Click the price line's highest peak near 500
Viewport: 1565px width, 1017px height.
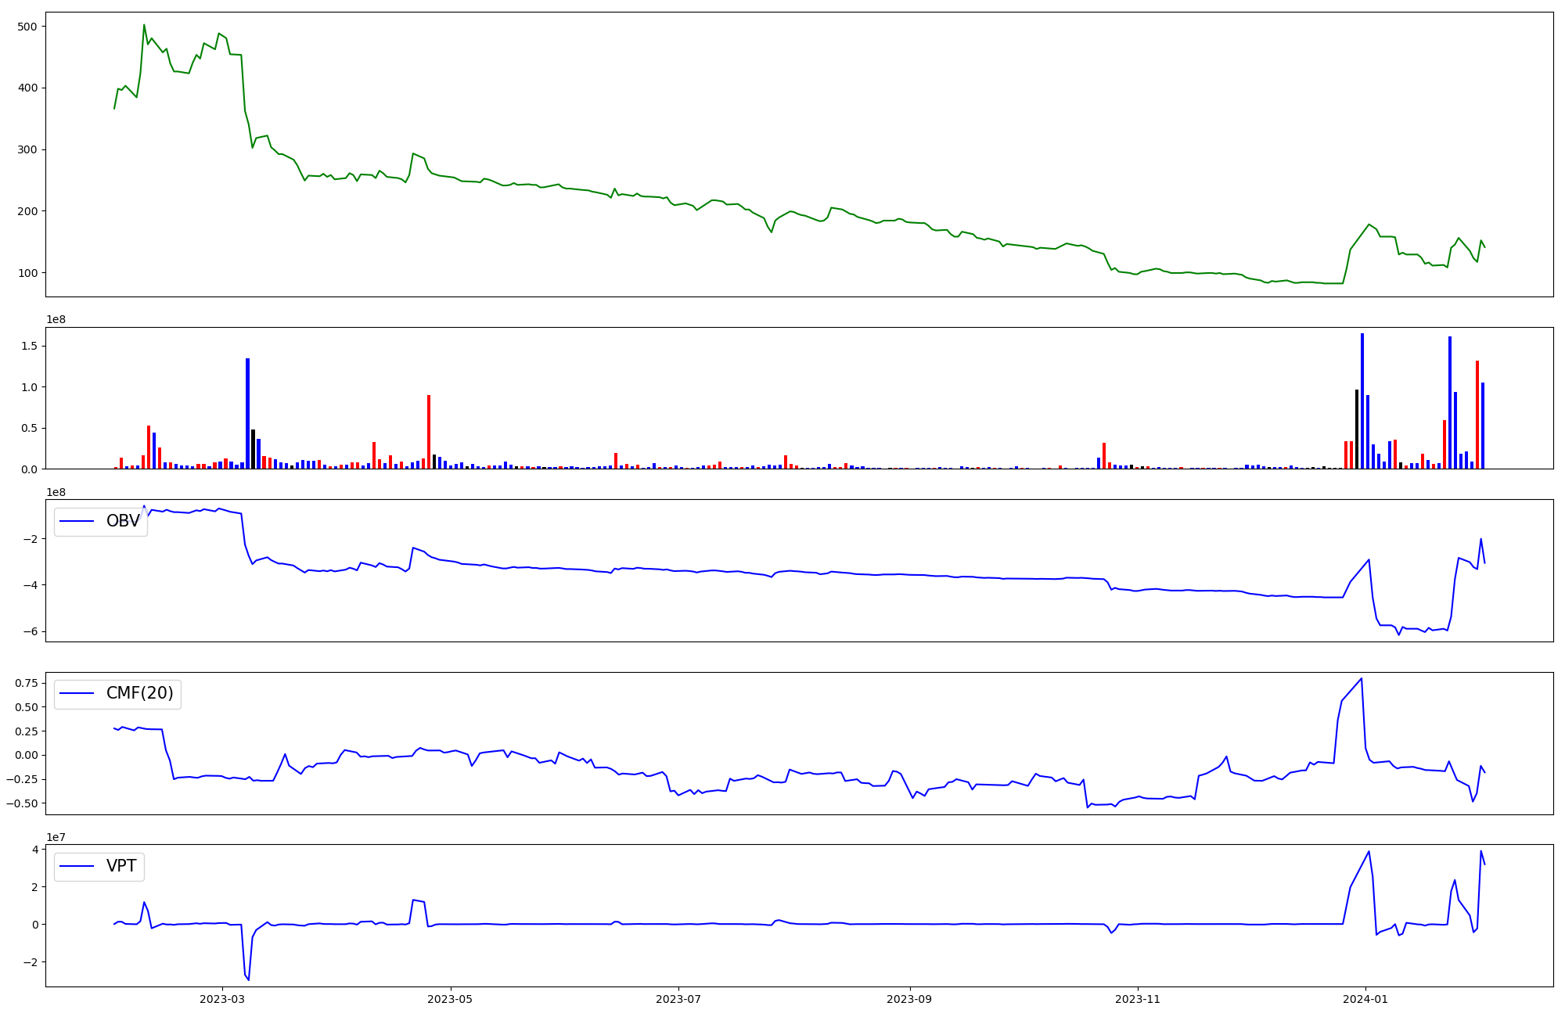pyautogui.click(x=144, y=25)
